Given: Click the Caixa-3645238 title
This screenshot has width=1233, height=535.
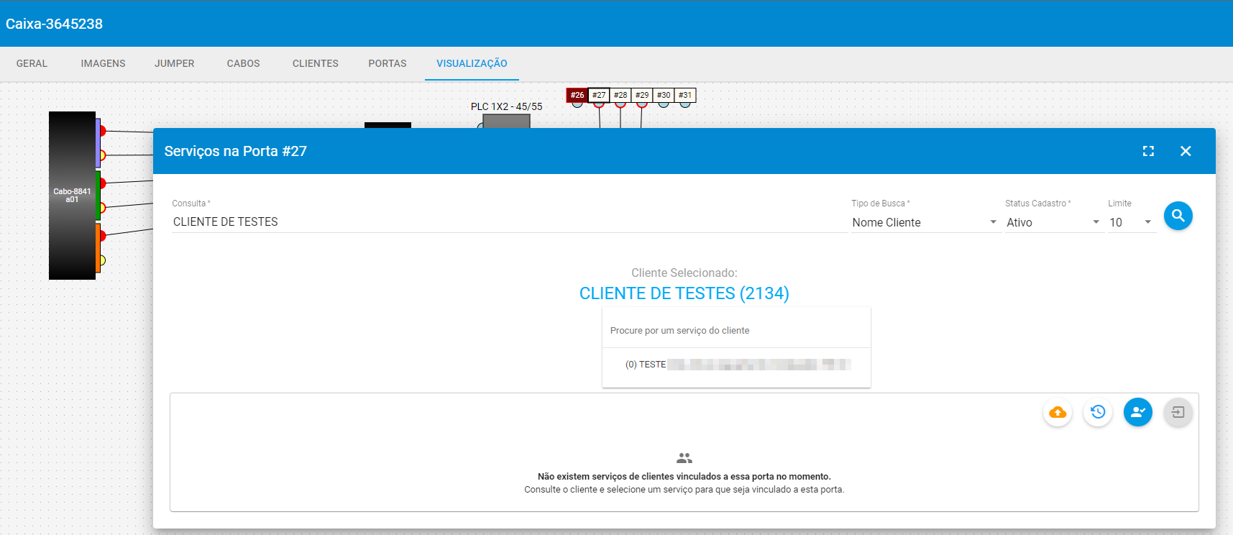Looking at the screenshot, I should [x=54, y=24].
